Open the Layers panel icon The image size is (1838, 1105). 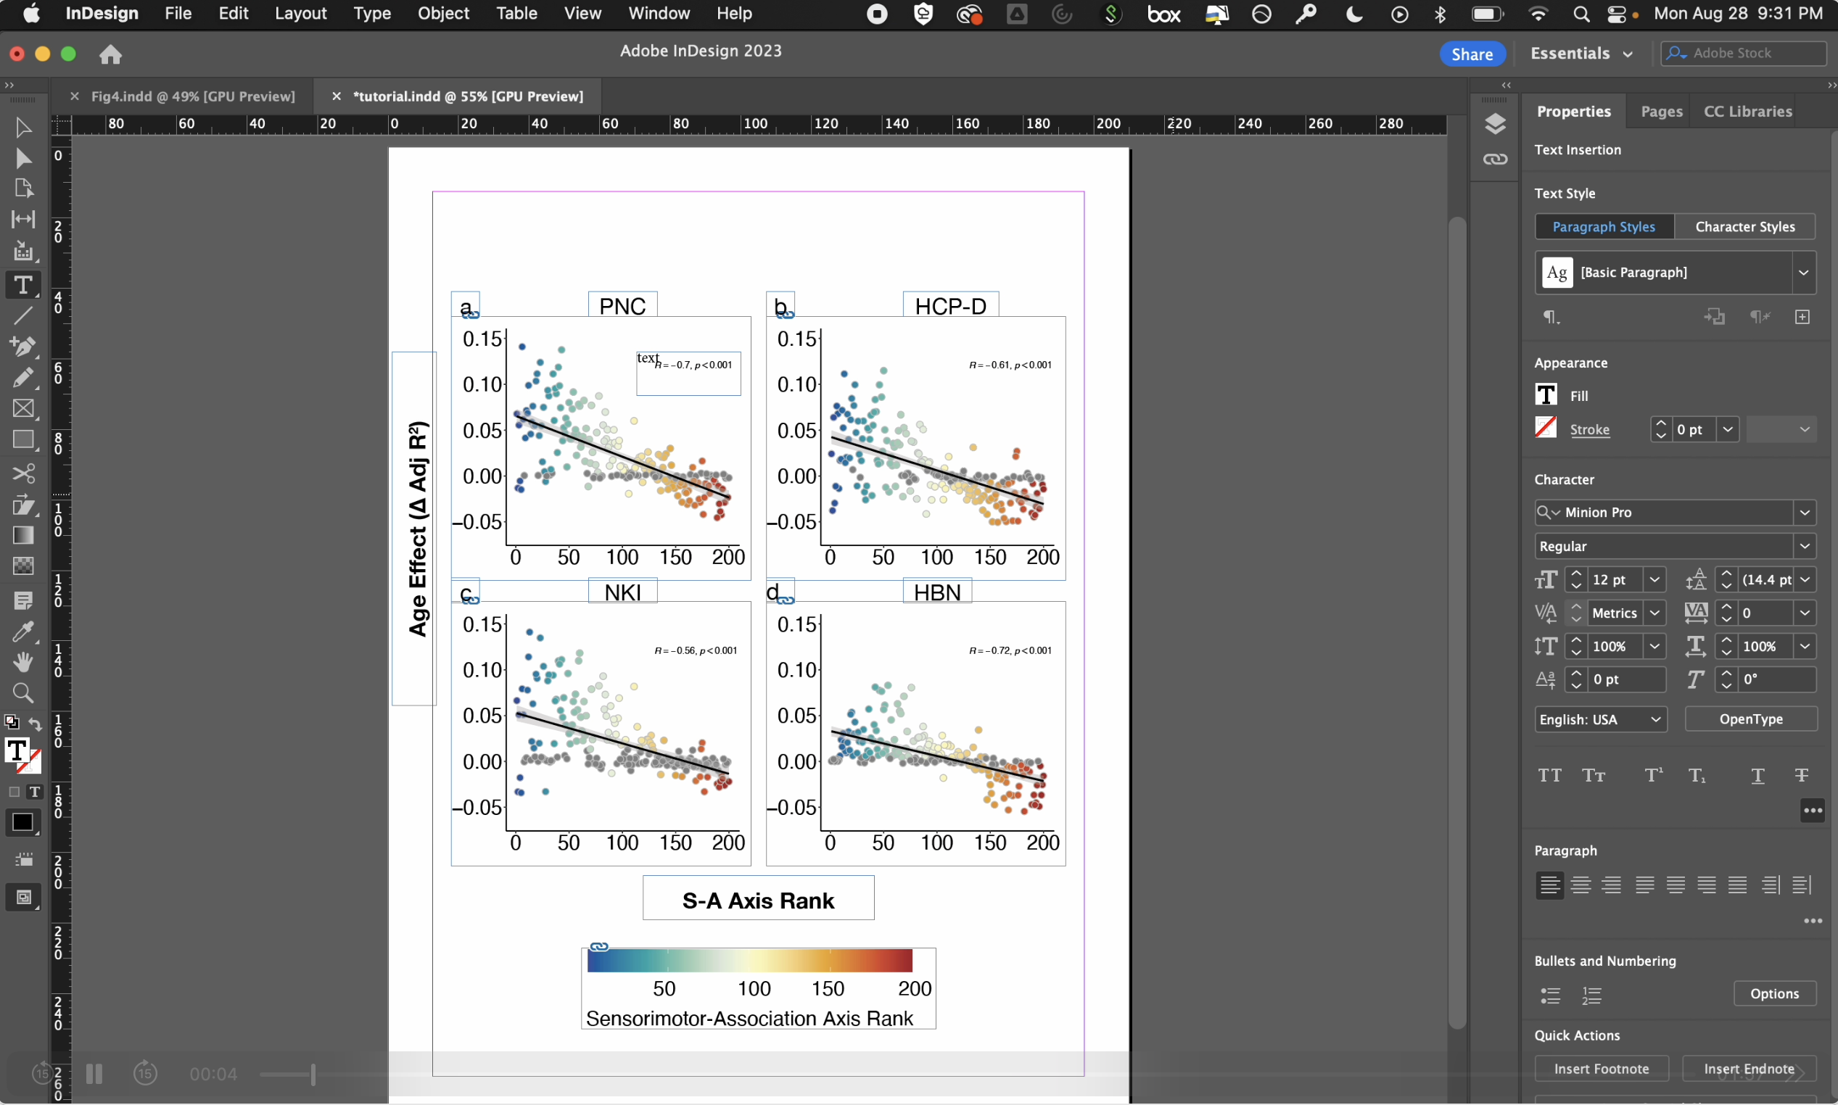(x=1495, y=123)
